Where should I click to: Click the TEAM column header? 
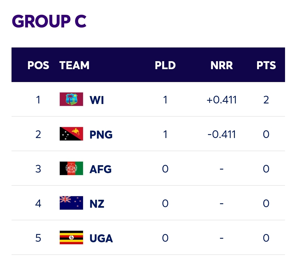pos(74,65)
